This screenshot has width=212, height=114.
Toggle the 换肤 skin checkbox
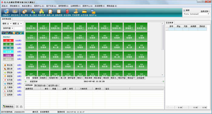tap(184, 11)
